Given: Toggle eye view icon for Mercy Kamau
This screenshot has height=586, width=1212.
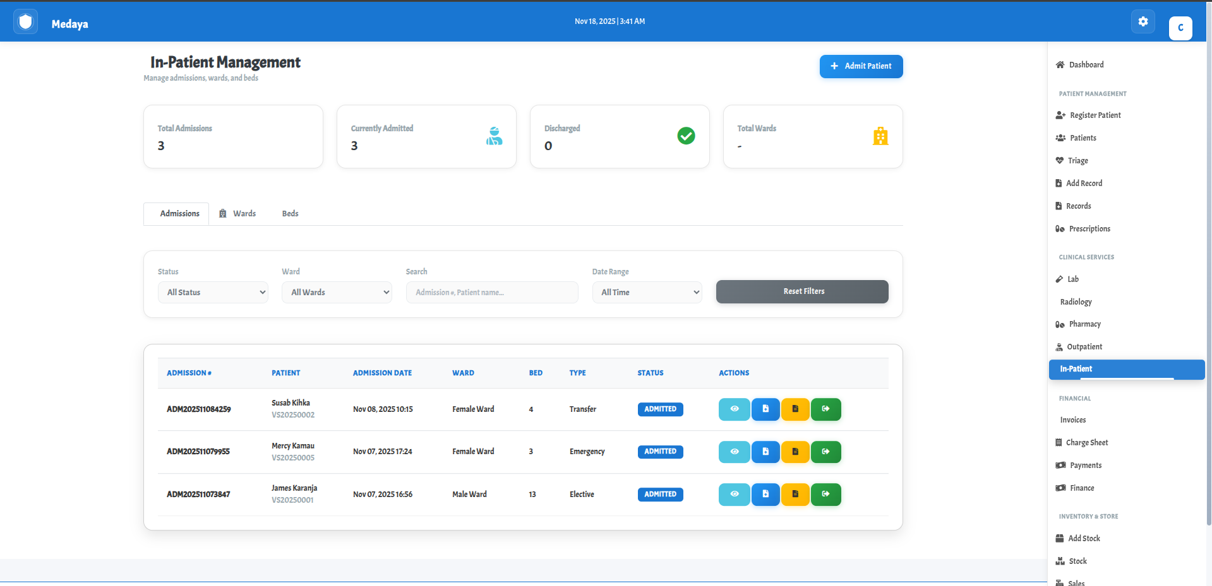Looking at the screenshot, I should coord(734,452).
